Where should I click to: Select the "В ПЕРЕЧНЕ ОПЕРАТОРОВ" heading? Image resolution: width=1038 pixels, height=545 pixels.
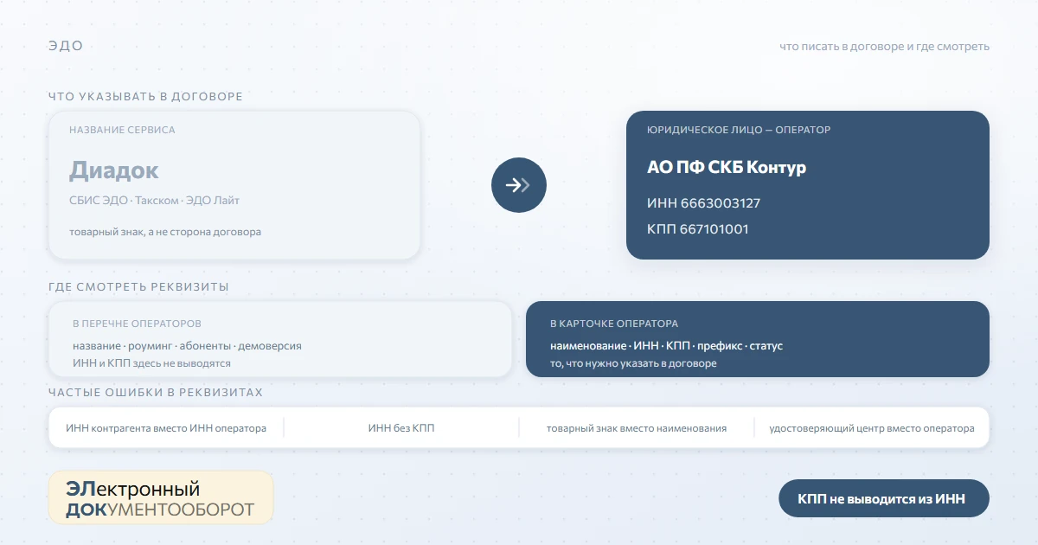tap(137, 324)
